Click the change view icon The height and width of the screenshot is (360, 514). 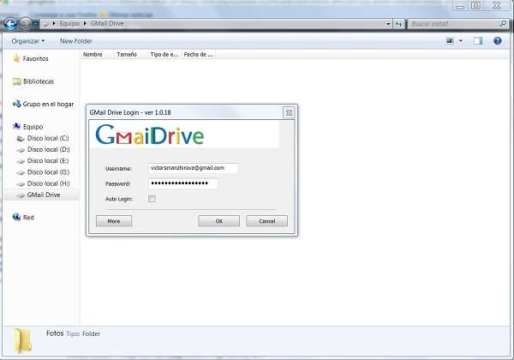tap(450, 41)
